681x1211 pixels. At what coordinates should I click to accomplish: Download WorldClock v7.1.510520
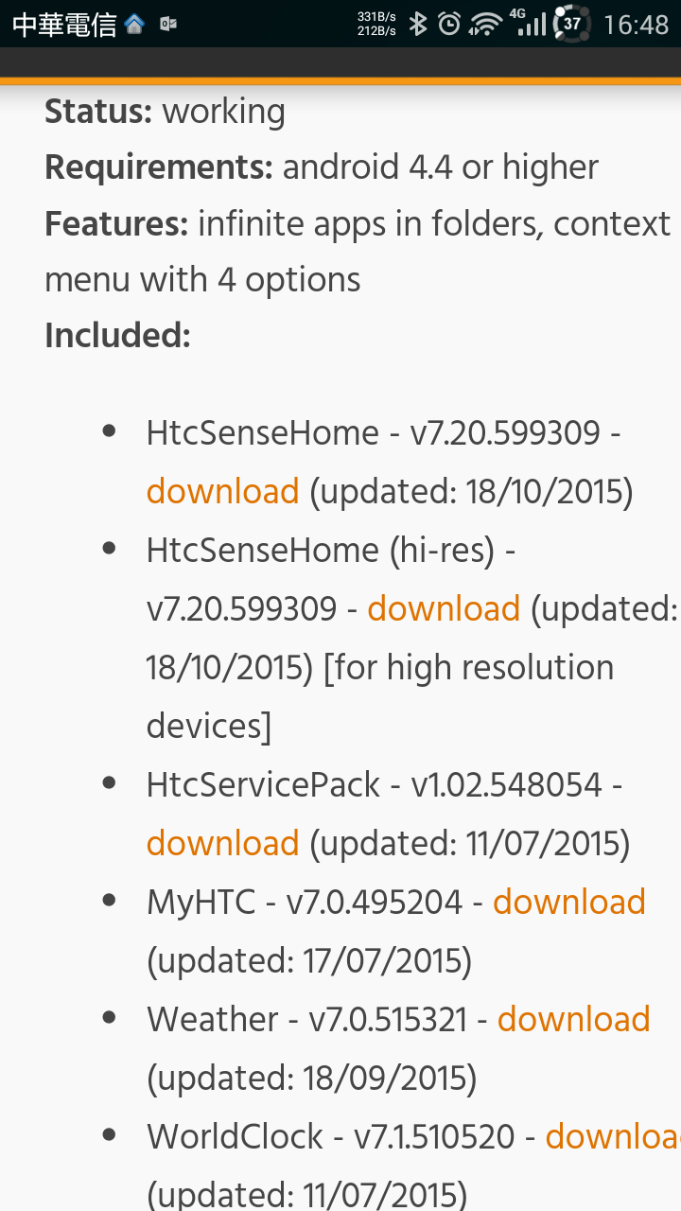pyautogui.click(x=613, y=1137)
